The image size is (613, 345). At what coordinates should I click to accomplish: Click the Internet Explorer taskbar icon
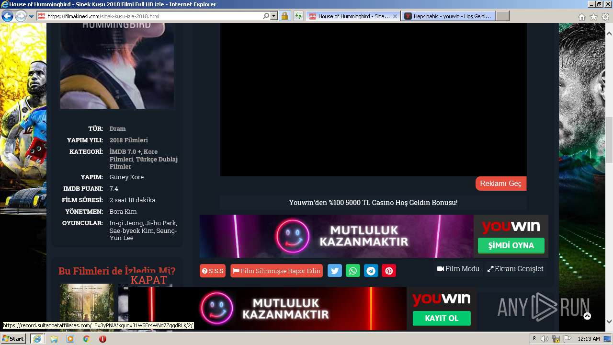(37, 338)
